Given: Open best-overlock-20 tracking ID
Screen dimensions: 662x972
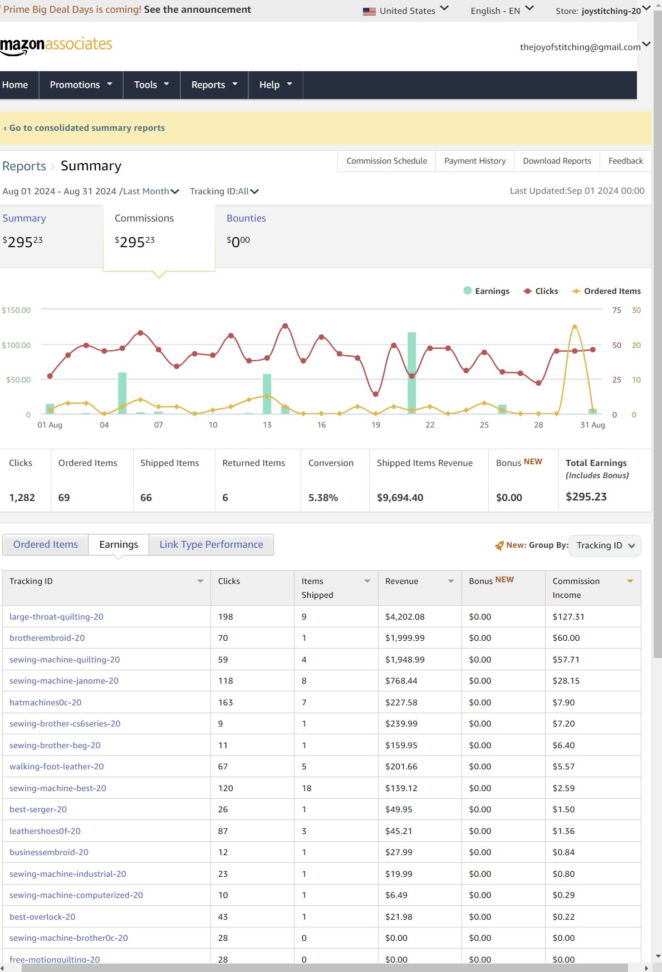Looking at the screenshot, I should coord(42,917).
